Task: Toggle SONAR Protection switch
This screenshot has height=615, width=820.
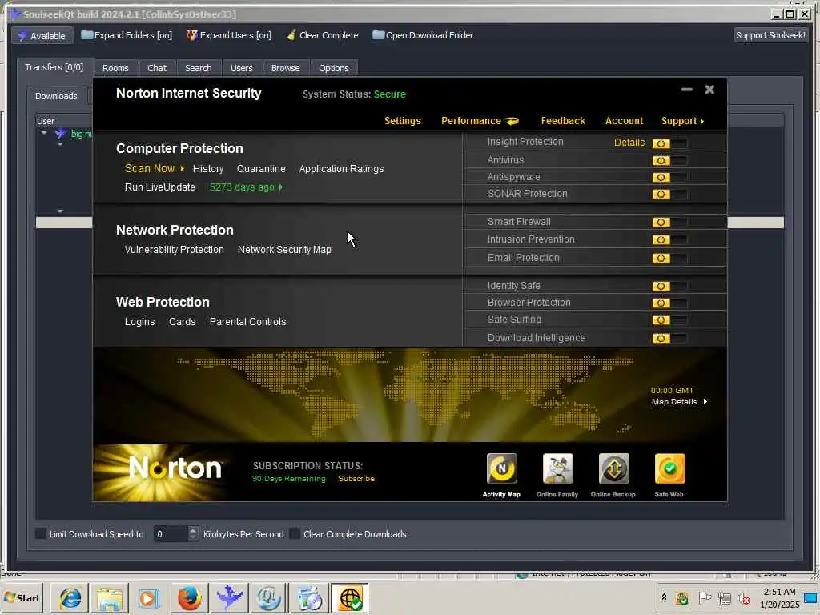Action: [x=669, y=194]
